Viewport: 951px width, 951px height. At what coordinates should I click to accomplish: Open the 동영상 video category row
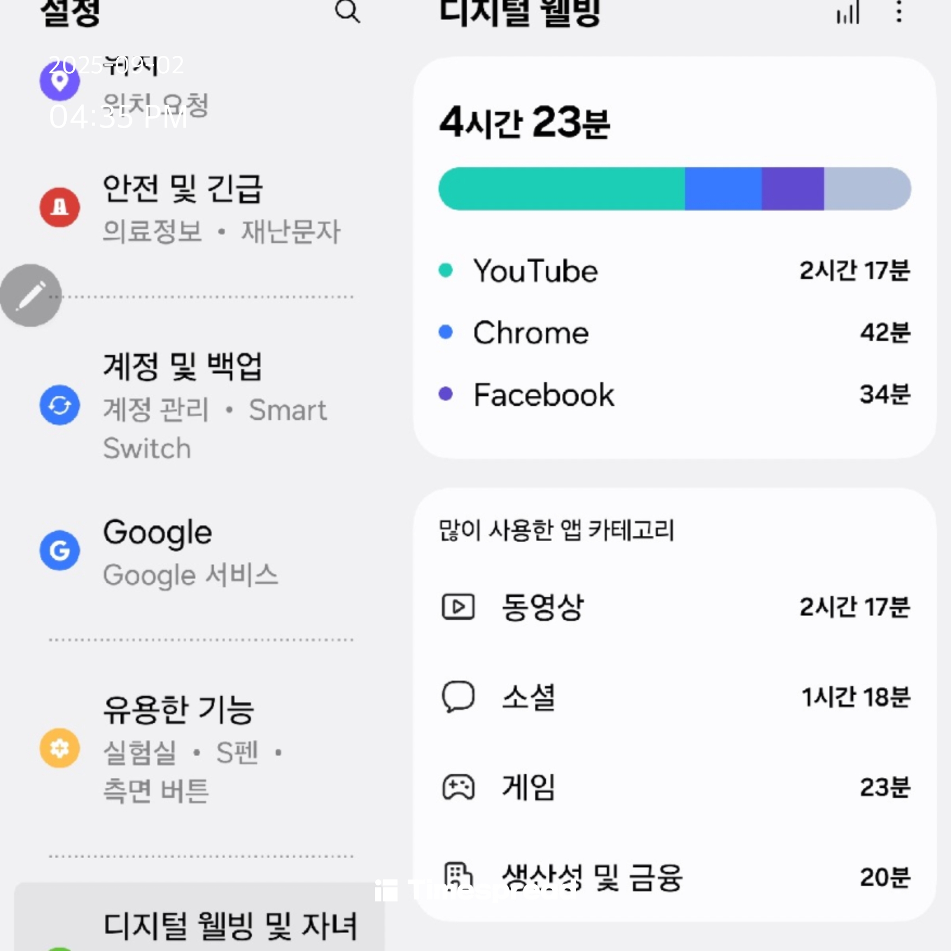tap(675, 607)
